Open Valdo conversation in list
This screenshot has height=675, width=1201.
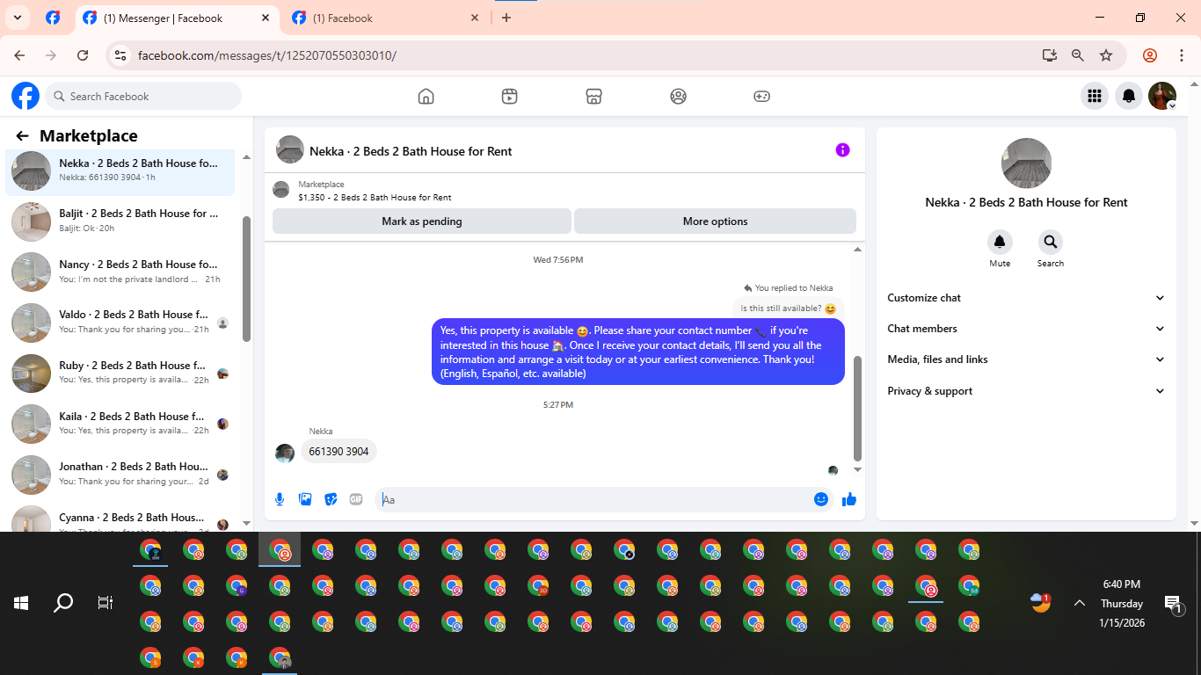pyautogui.click(x=121, y=322)
